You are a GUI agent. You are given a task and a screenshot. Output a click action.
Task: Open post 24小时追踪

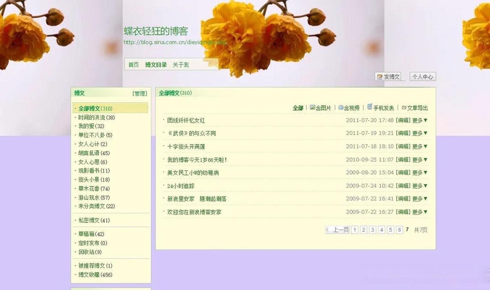[181, 186]
